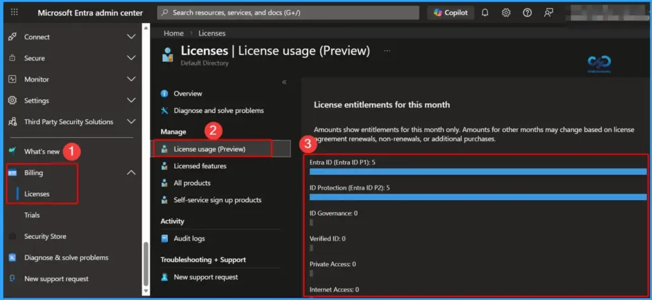
Task: Click the Diagnose & solve problems sidebar icon
Action: click(x=13, y=257)
